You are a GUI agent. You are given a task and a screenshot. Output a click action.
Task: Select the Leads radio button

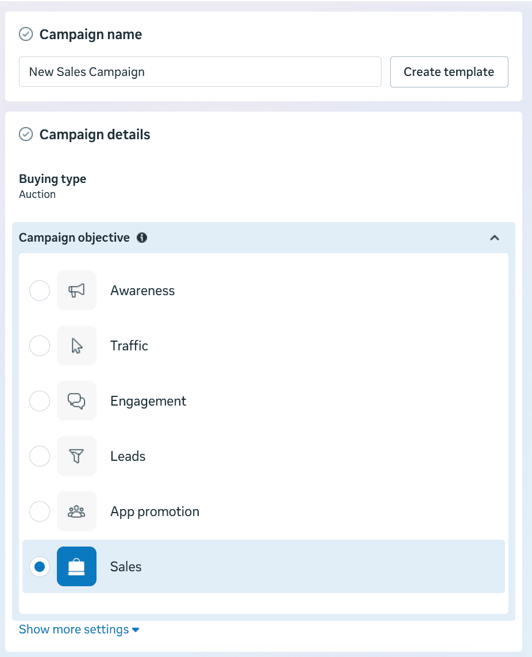click(40, 456)
